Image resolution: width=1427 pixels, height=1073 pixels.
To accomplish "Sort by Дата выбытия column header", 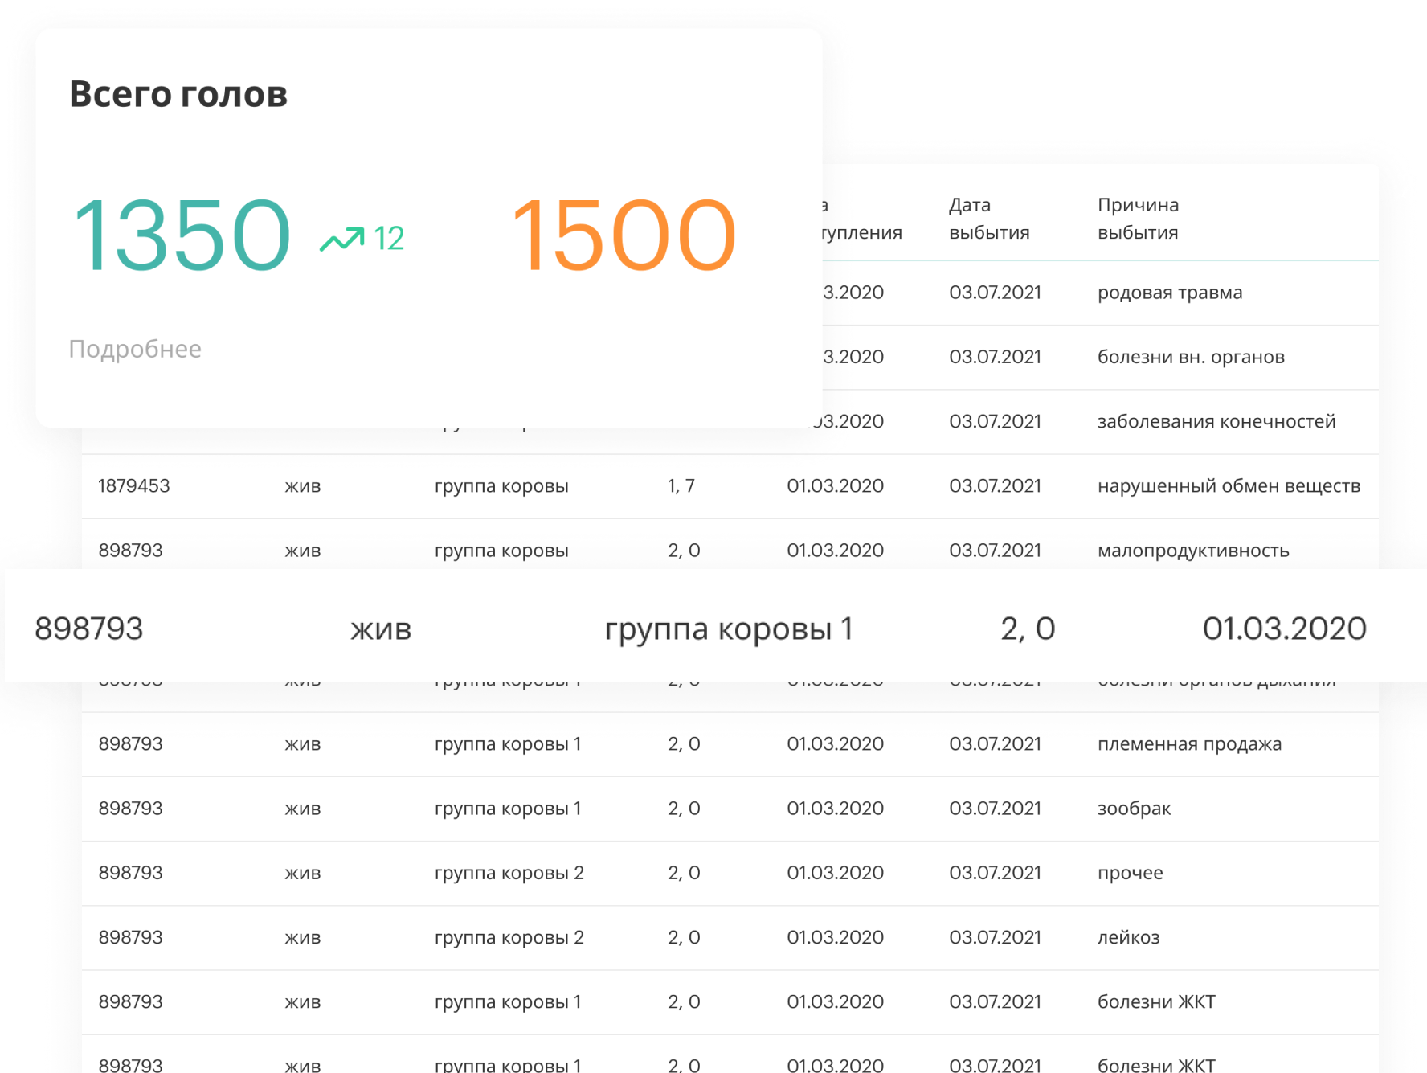I will [x=989, y=219].
